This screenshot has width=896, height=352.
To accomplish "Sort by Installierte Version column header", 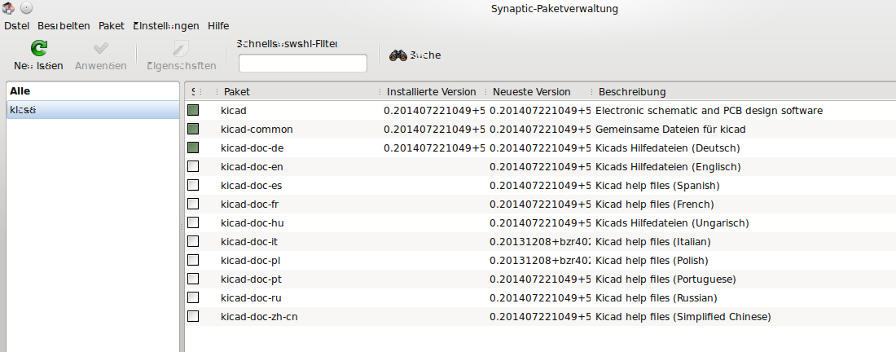I will coord(432,92).
